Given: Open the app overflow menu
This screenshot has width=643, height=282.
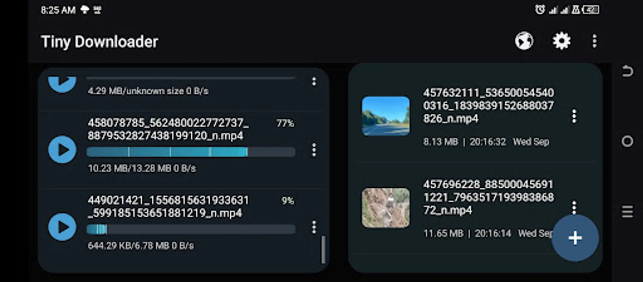Looking at the screenshot, I should pos(594,41).
